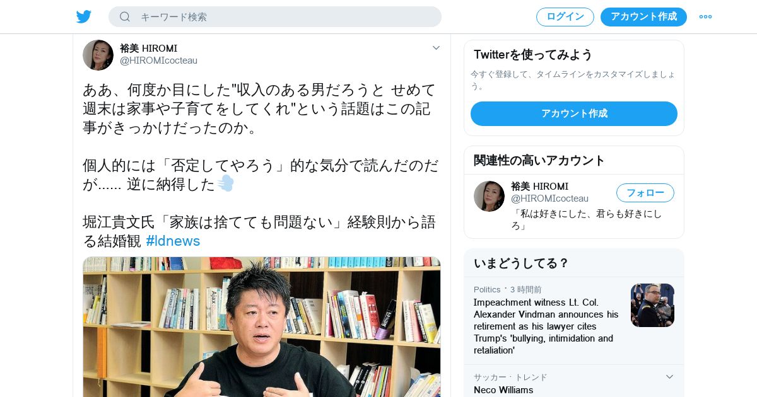Click the search magnifier icon
The height and width of the screenshot is (397, 757).
pyautogui.click(x=125, y=16)
